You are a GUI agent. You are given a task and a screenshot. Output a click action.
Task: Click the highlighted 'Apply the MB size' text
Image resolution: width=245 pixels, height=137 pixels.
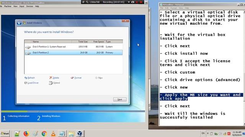[x=201, y=97]
